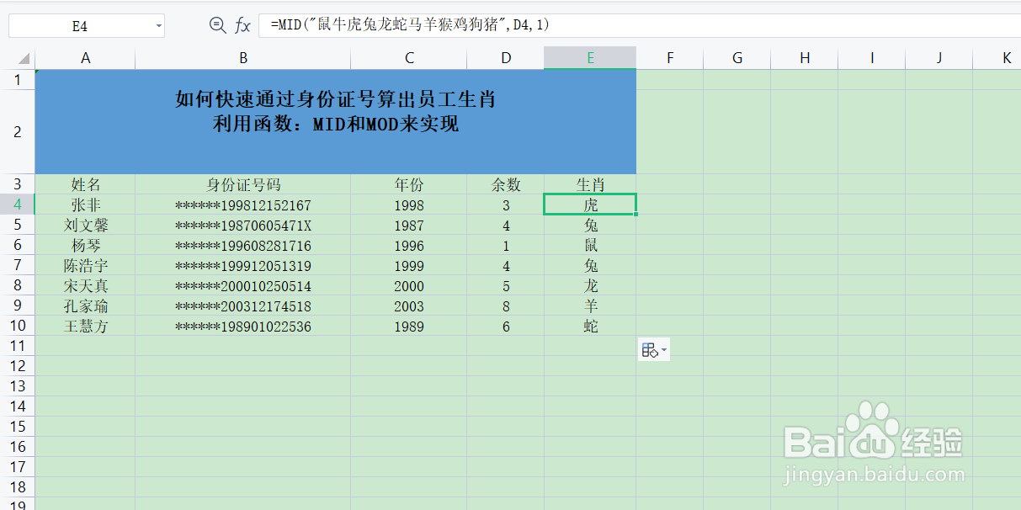This screenshot has width=1021, height=510.
Task: Select remainder cell with value 3
Action: point(506,205)
